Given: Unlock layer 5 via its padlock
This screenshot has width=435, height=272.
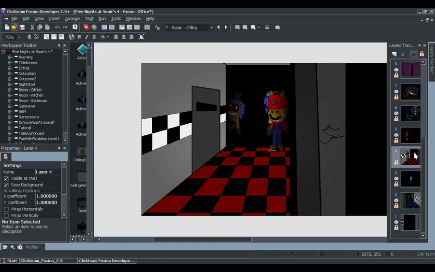Looking at the screenshot, I should 396,141.
